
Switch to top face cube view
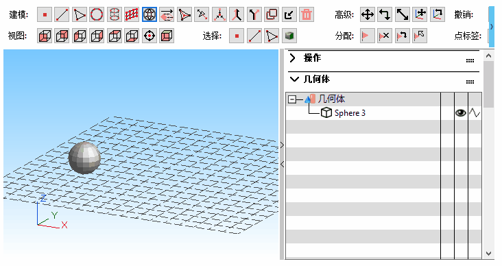coord(115,36)
